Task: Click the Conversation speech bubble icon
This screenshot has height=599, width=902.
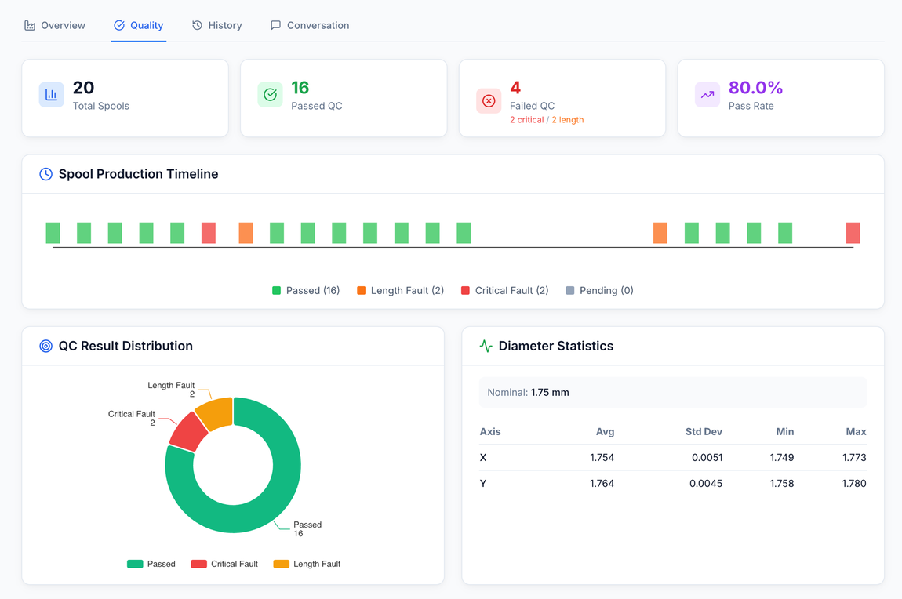Action: tap(275, 25)
